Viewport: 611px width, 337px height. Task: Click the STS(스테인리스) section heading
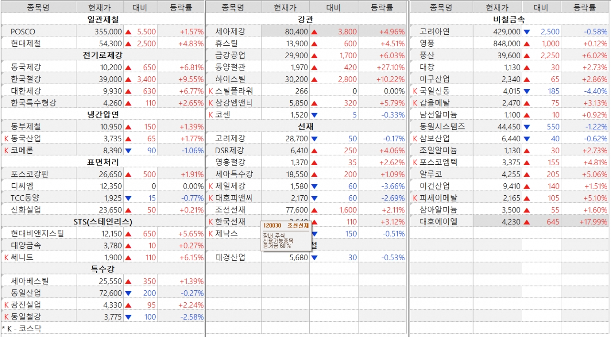point(103,222)
